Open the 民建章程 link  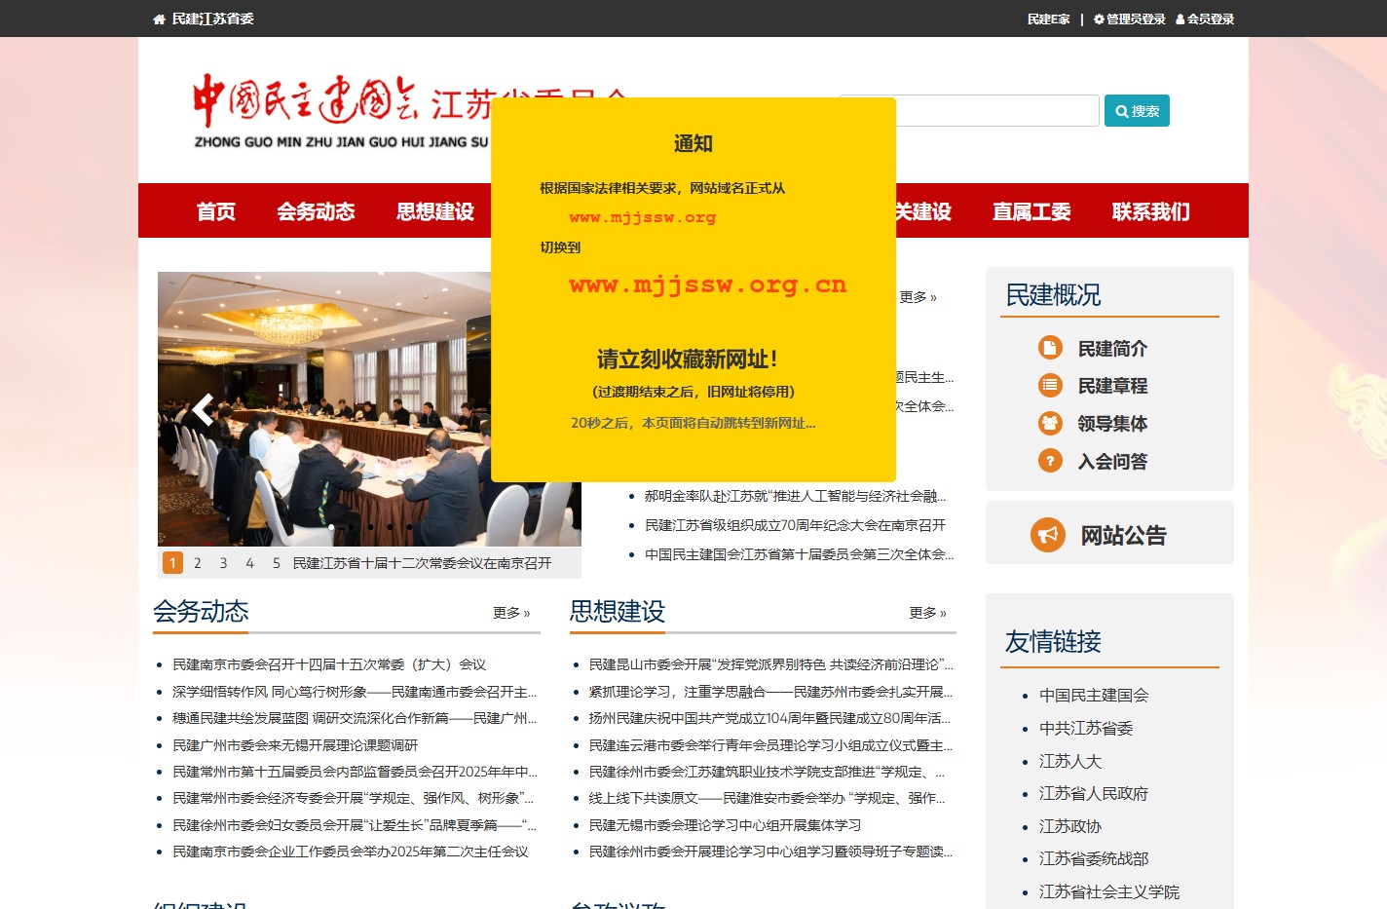point(1112,386)
